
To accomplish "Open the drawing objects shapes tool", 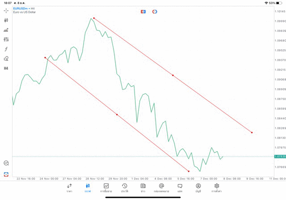I will [x=6, y=59].
